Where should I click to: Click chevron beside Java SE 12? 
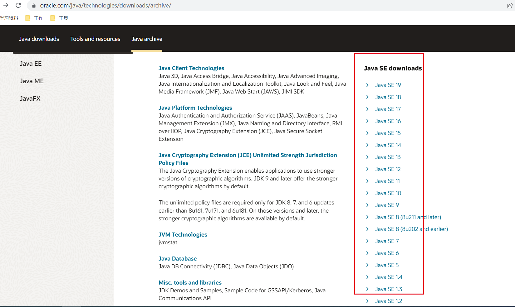pyautogui.click(x=367, y=169)
